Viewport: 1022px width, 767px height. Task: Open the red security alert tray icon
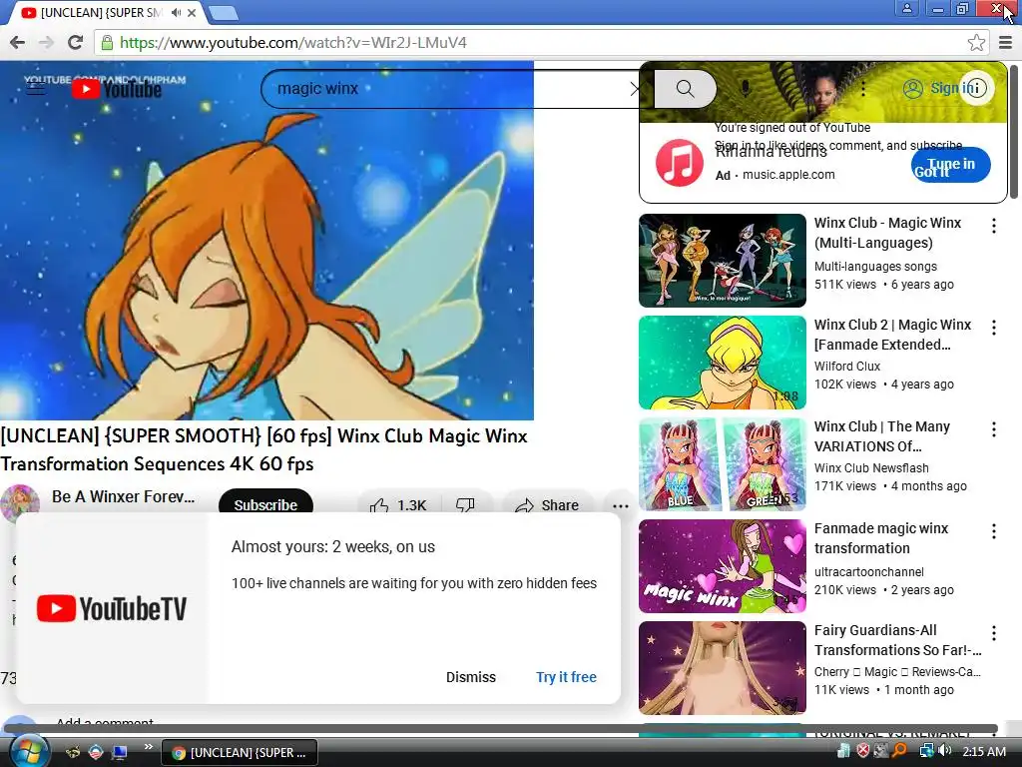pos(863,751)
